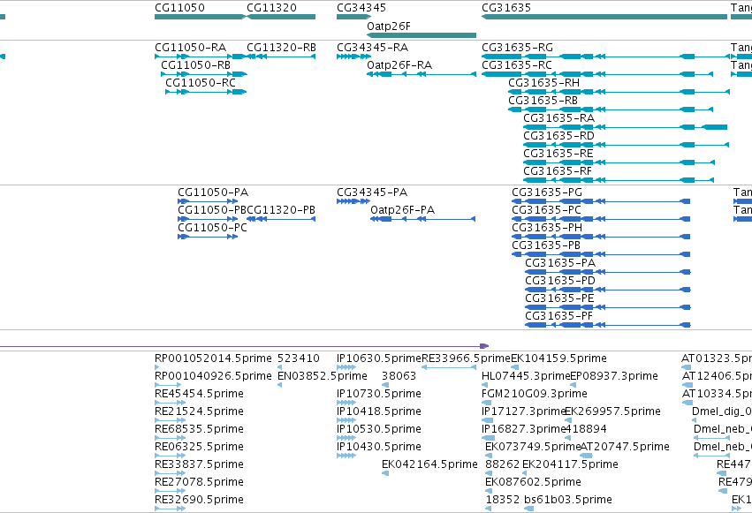Select cDNA RP001052014.5prime
Image resolution: width=752 pixels, height=513 pixels.
[213, 358]
